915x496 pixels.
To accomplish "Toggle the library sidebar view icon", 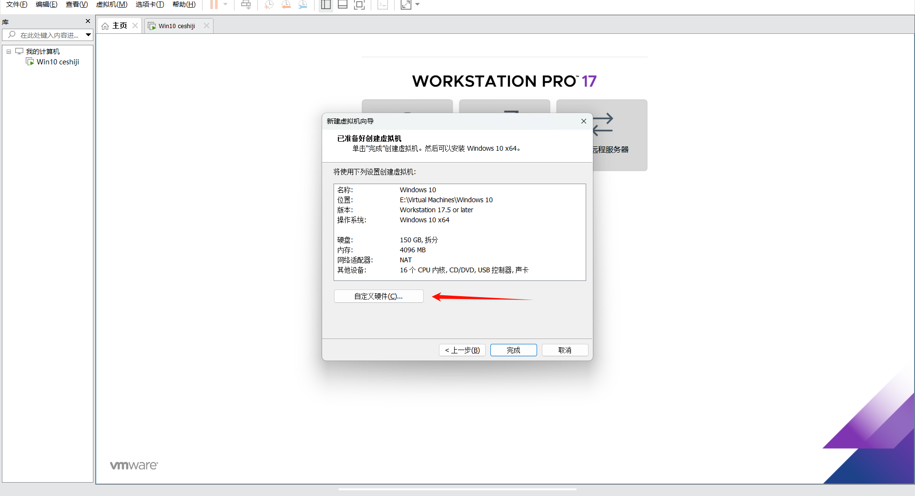I will [326, 5].
